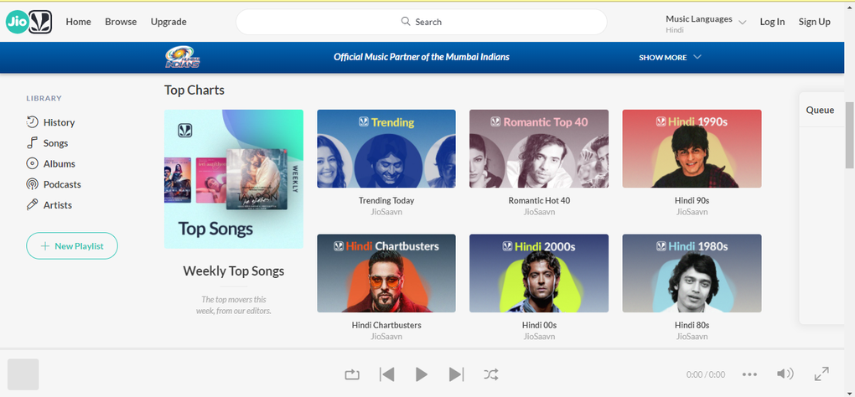
Task: Skip to the next track
Action: 456,374
